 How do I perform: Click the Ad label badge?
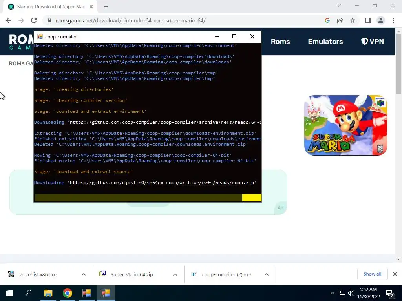(x=280, y=208)
